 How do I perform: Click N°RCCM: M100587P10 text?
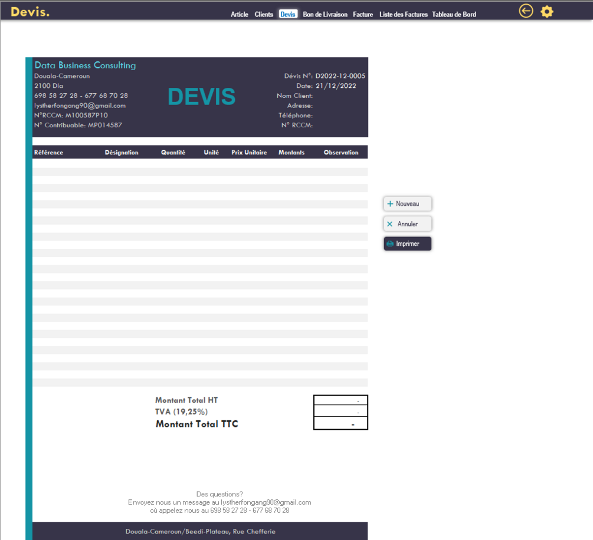[71, 116]
